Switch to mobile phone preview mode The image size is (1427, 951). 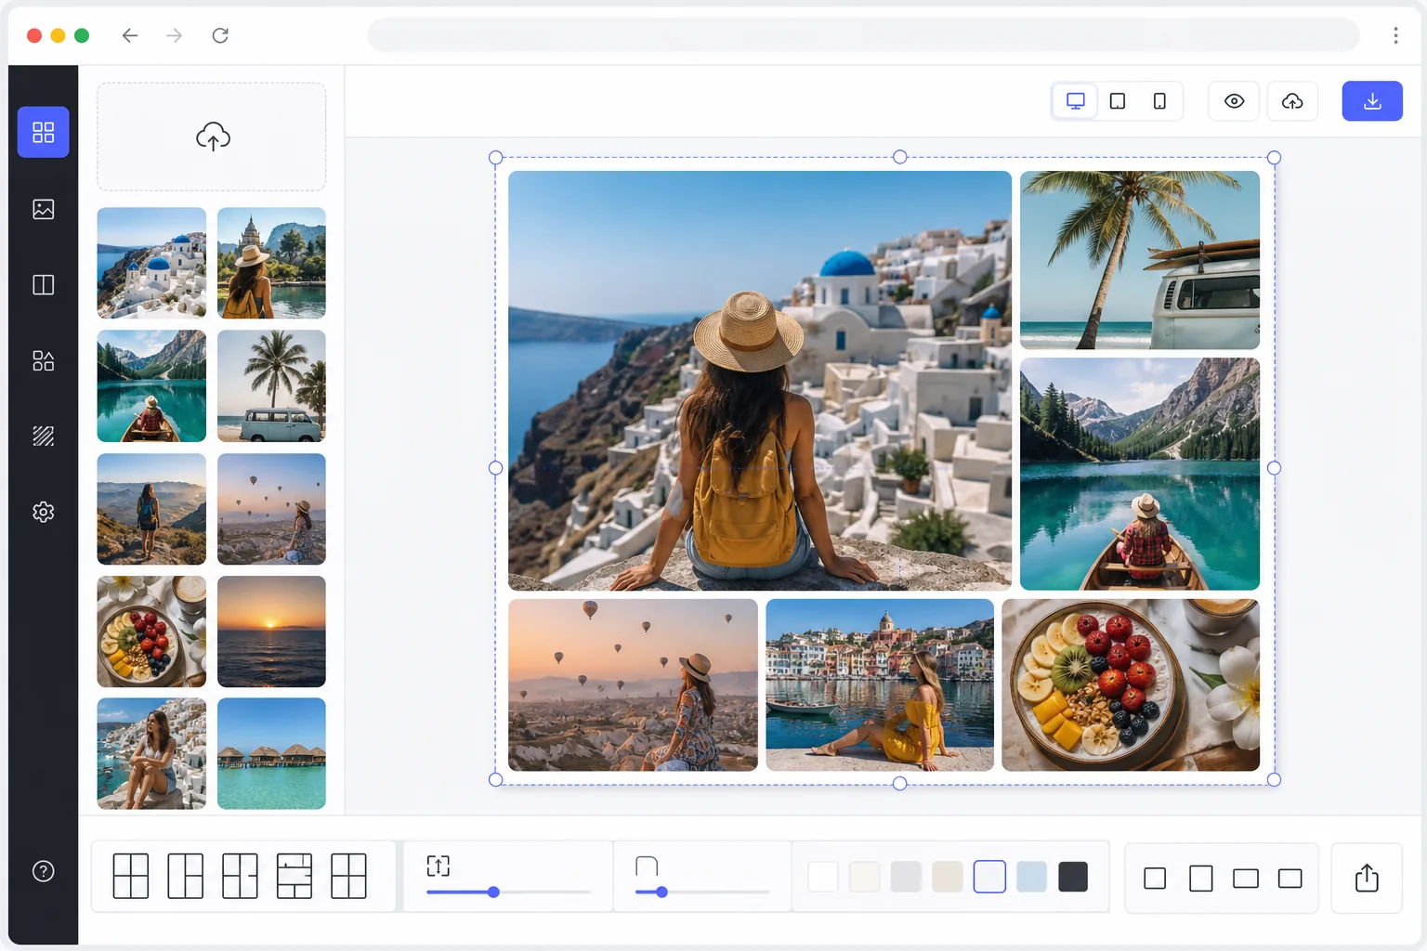tap(1159, 101)
